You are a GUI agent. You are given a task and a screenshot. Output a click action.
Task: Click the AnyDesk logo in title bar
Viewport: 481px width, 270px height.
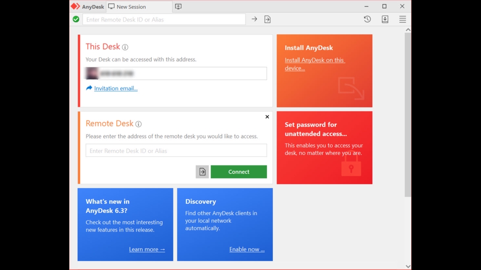tap(75, 6)
